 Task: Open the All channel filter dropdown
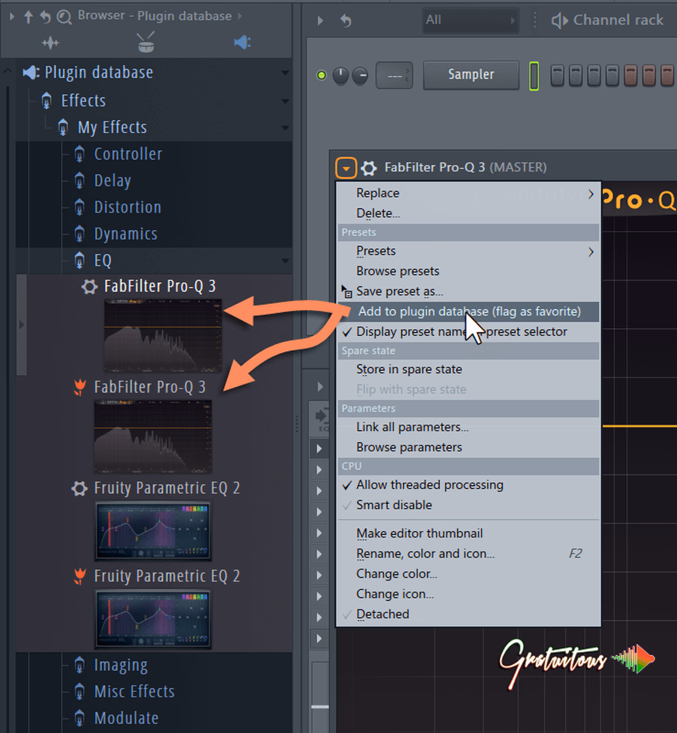pos(470,20)
